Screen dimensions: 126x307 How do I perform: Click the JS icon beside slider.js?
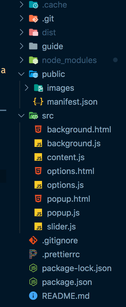tap(38, 227)
